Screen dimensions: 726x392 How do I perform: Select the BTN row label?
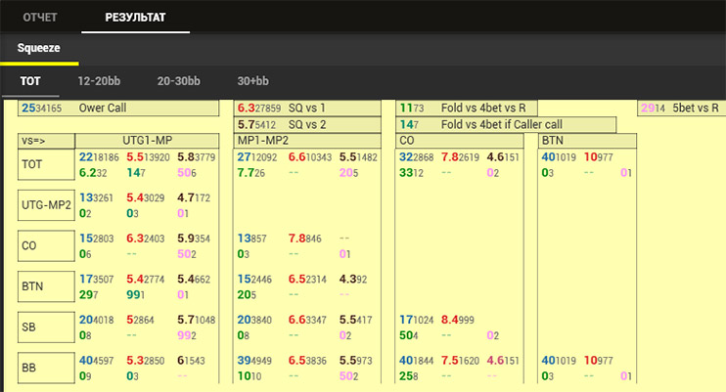pyautogui.click(x=46, y=286)
